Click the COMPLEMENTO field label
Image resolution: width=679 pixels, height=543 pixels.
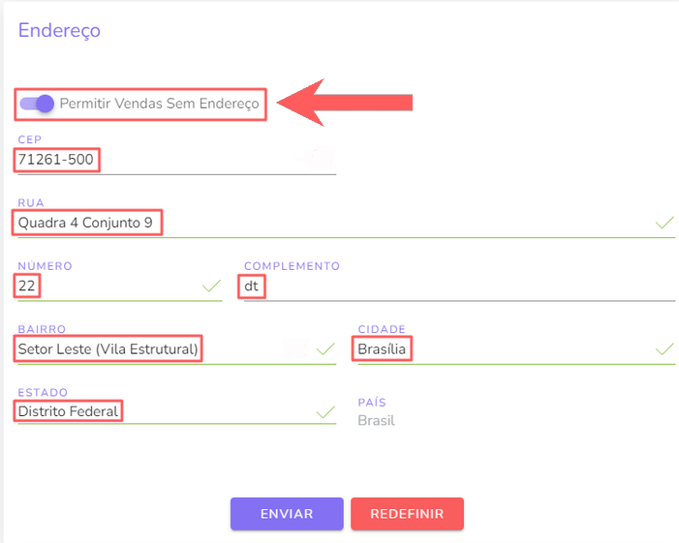pos(292,265)
